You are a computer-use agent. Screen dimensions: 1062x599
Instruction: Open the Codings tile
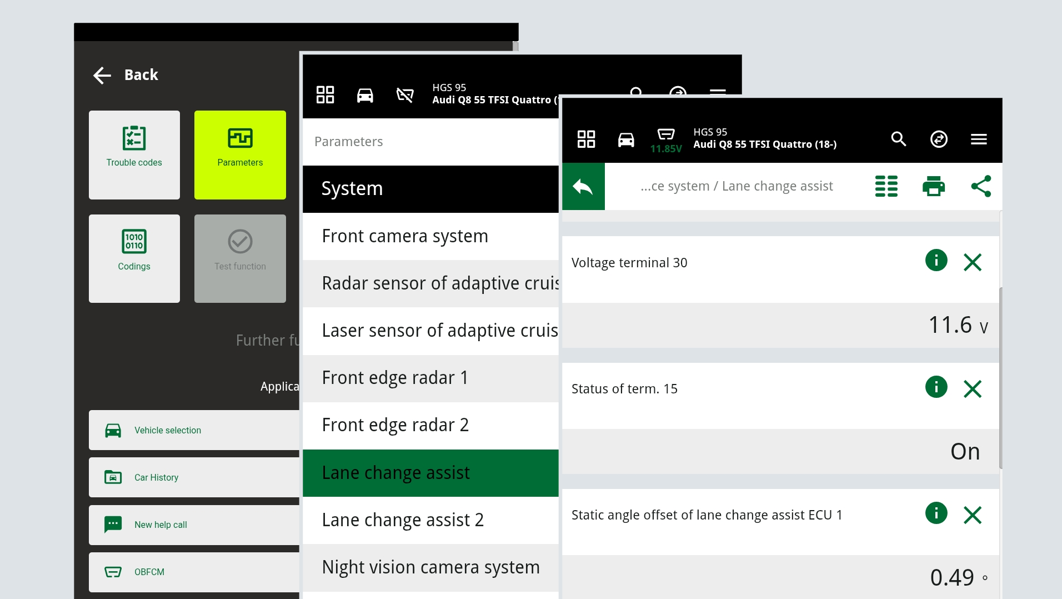(134, 258)
